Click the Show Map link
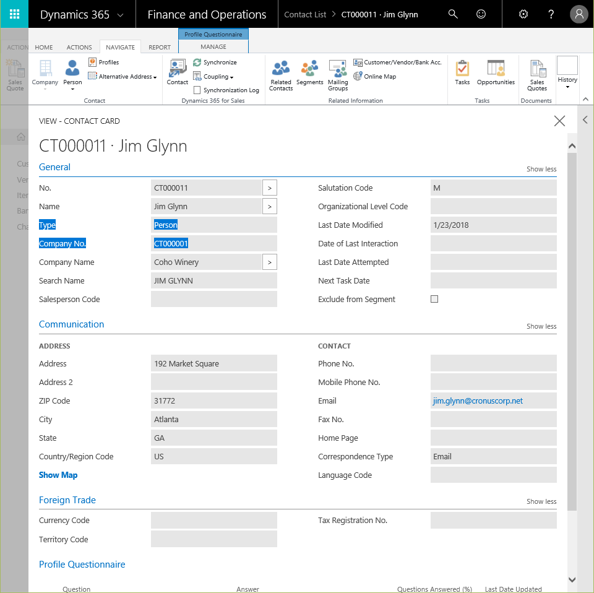This screenshot has height=593, width=594. tap(58, 475)
